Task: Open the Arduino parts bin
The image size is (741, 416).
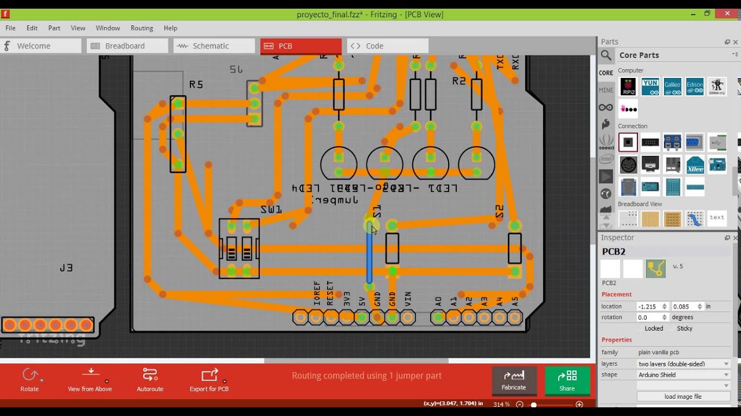Action: pyautogui.click(x=606, y=107)
